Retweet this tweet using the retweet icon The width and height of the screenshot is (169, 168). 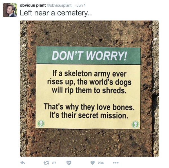coord(46,163)
